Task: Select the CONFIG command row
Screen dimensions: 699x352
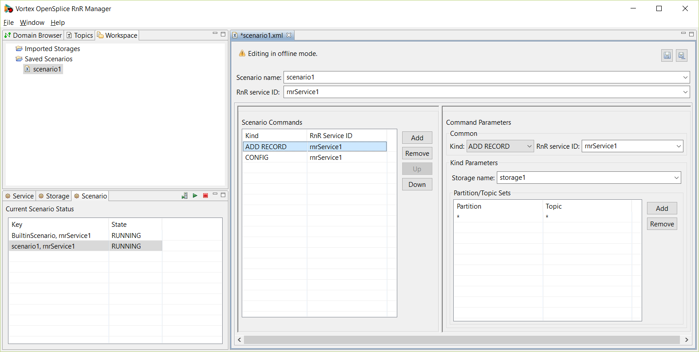Action: (x=315, y=157)
